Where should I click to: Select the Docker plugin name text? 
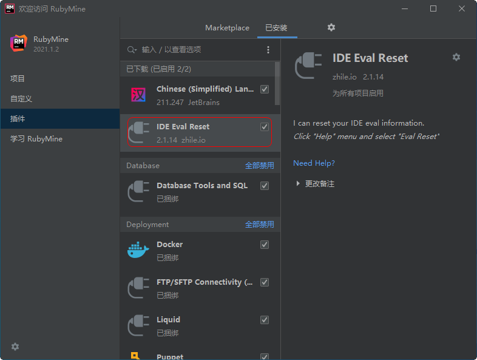[170, 245]
